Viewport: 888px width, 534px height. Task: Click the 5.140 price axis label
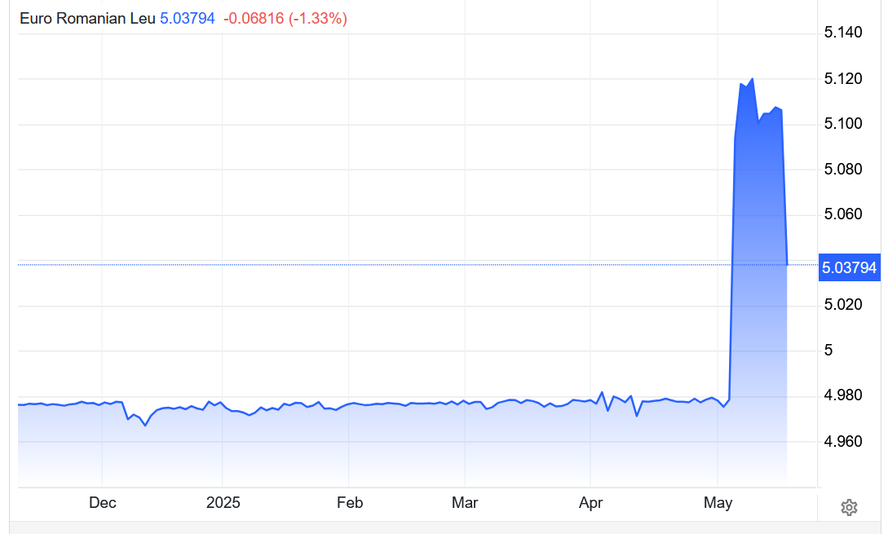[843, 33]
